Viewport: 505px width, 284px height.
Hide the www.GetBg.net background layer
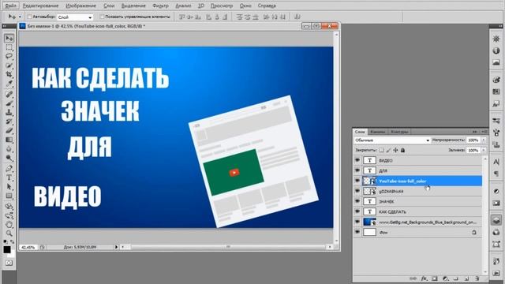pyautogui.click(x=357, y=222)
